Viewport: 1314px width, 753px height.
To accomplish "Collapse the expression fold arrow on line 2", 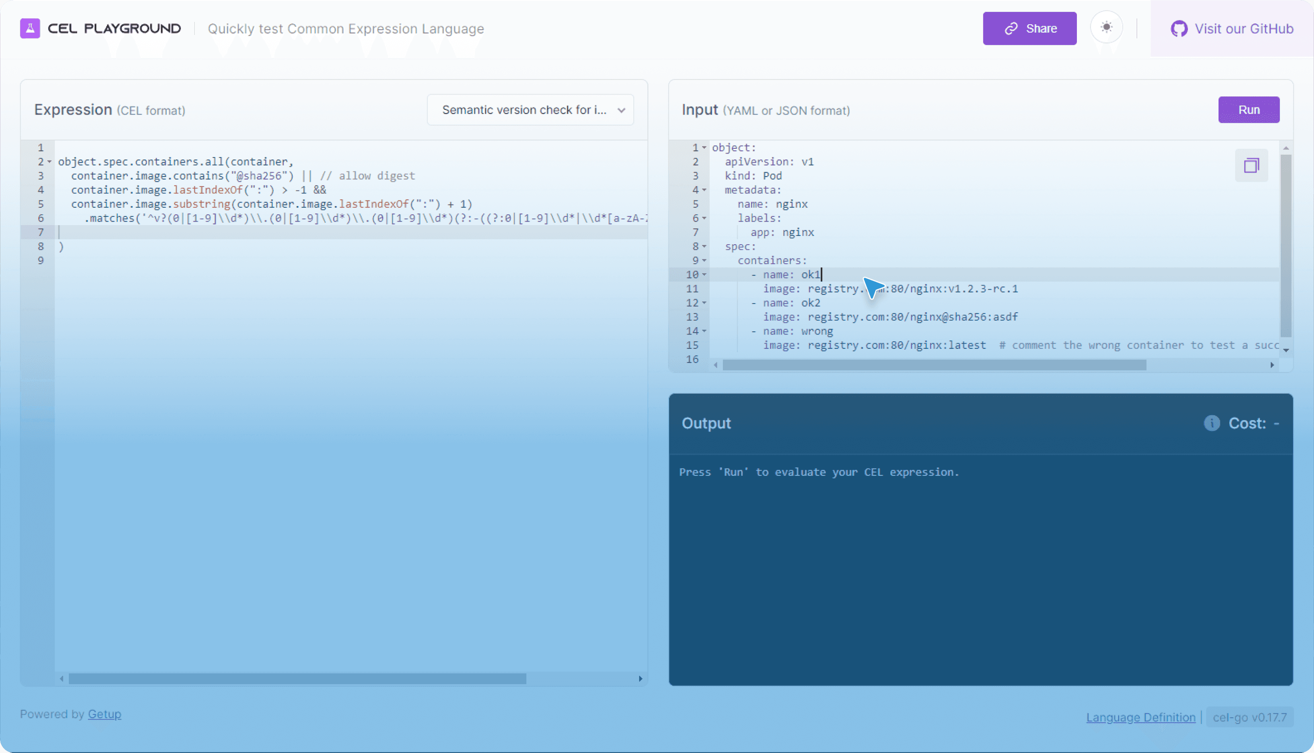I will (50, 162).
